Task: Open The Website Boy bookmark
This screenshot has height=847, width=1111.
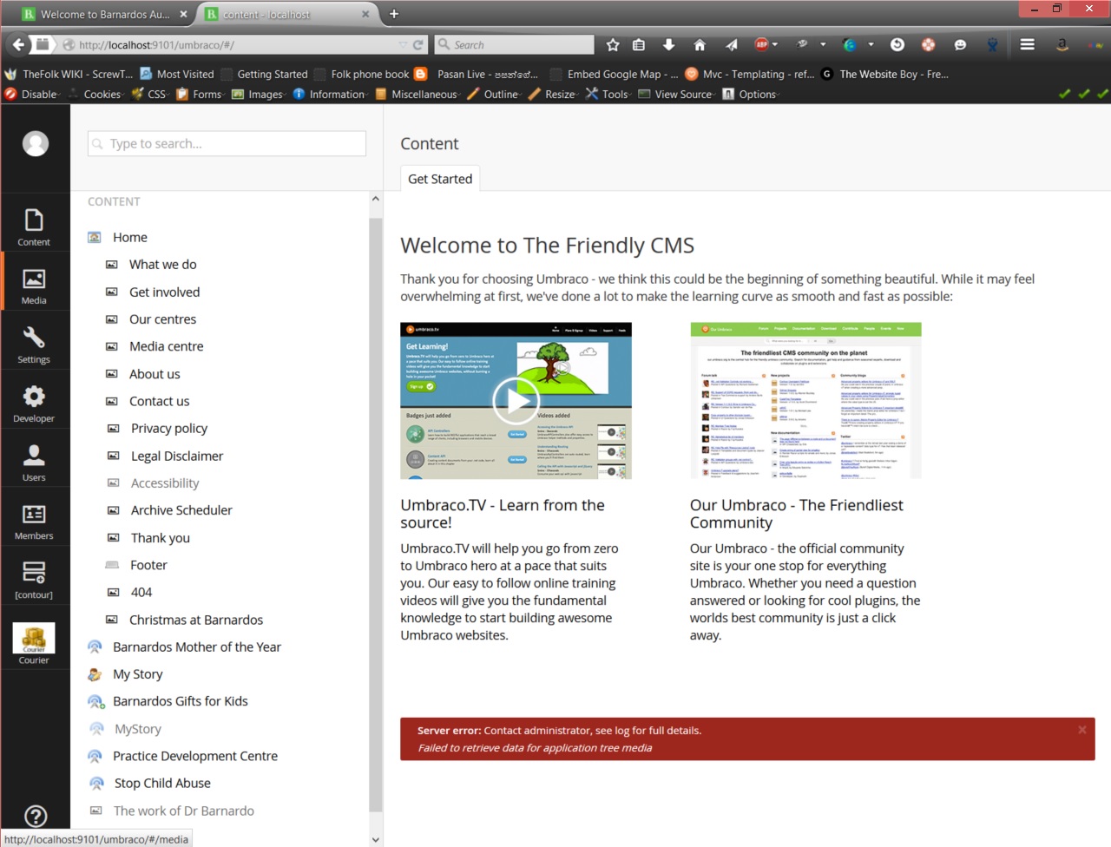Action: pos(885,74)
